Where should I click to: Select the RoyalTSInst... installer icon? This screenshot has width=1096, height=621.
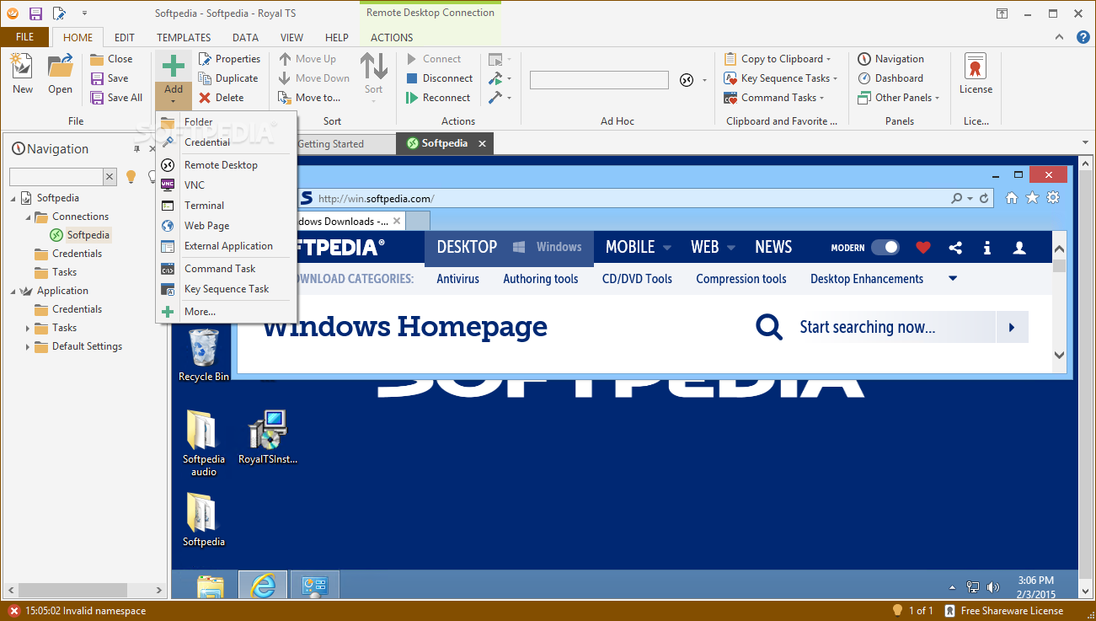pyautogui.click(x=268, y=437)
